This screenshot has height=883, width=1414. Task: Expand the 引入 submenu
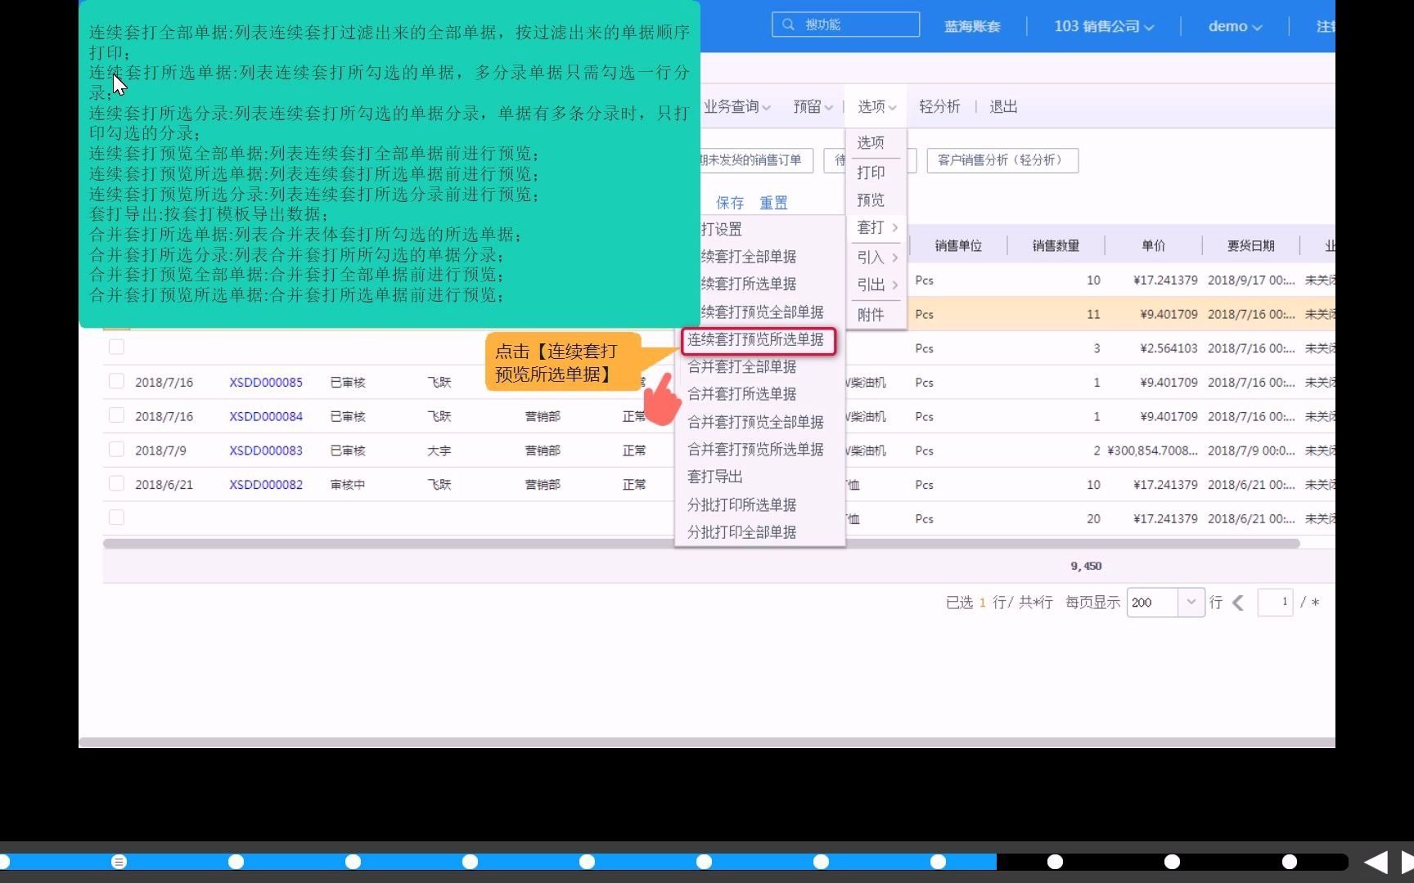point(876,258)
